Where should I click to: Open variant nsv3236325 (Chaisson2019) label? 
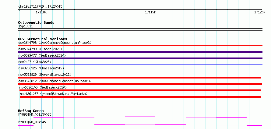pos(41,68)
